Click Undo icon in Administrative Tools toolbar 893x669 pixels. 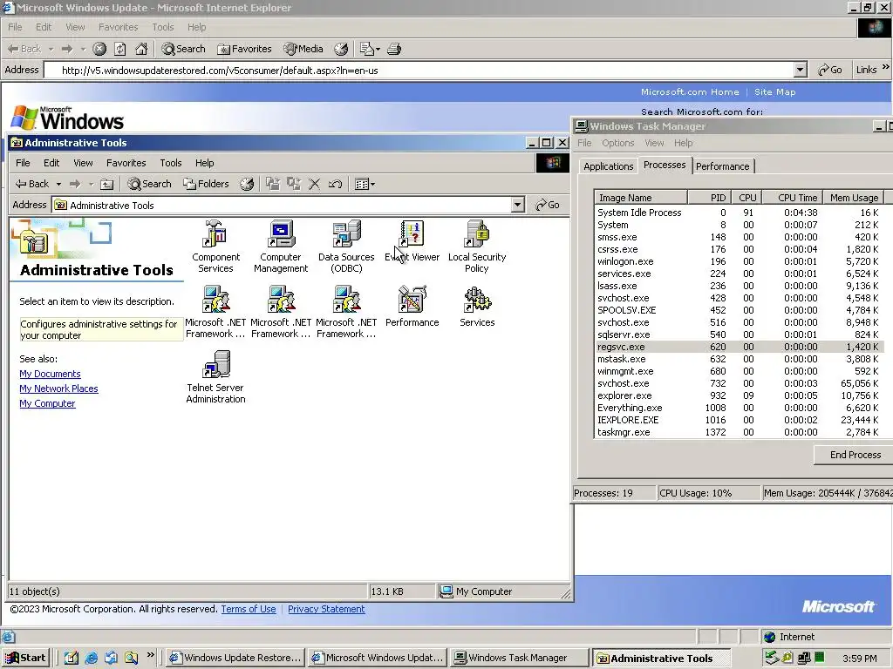pyautogui.click(x=335, y=184)
